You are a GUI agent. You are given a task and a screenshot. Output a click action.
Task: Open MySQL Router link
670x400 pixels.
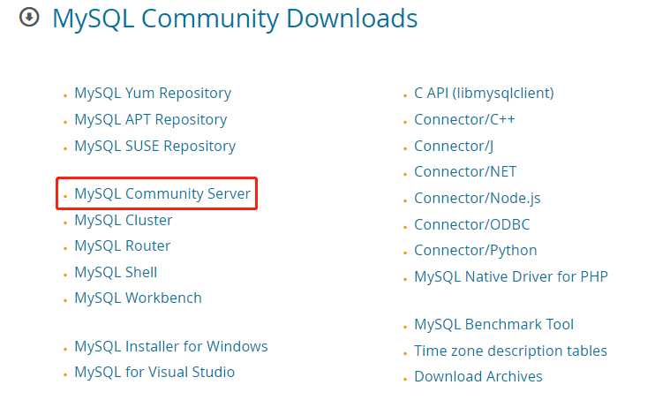(x=123, y=245)
